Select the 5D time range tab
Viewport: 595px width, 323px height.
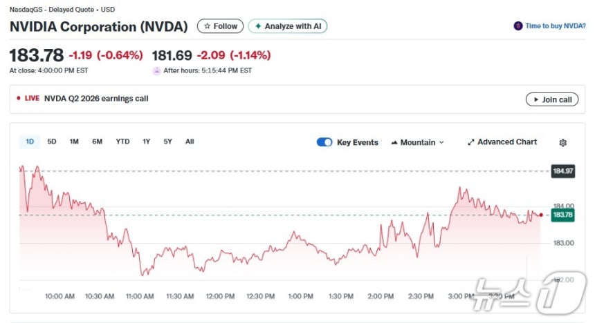(52, 141)
